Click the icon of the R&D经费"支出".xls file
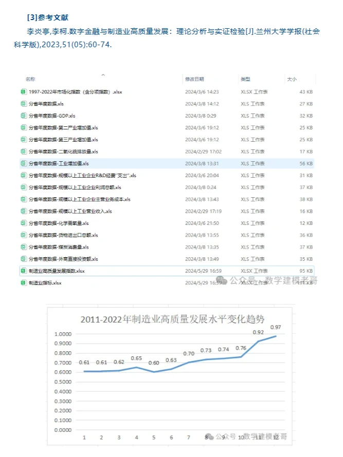Viewport: 343px width, 457px height. point(23,176)
